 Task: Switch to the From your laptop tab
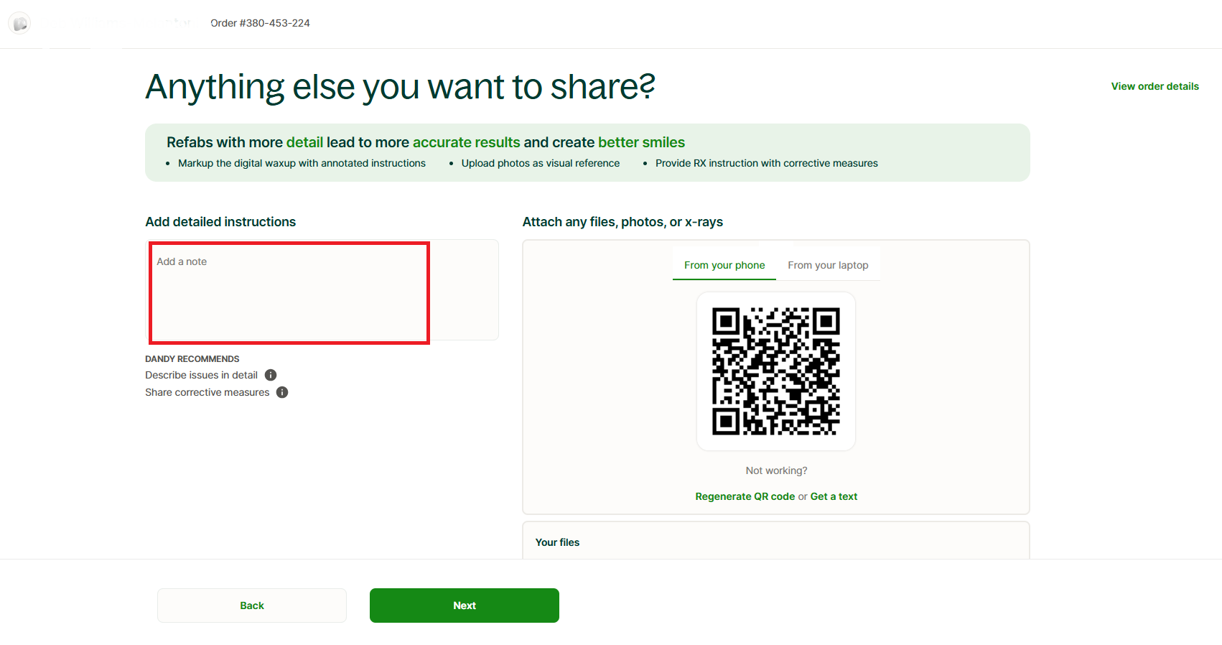click(829, 264)
